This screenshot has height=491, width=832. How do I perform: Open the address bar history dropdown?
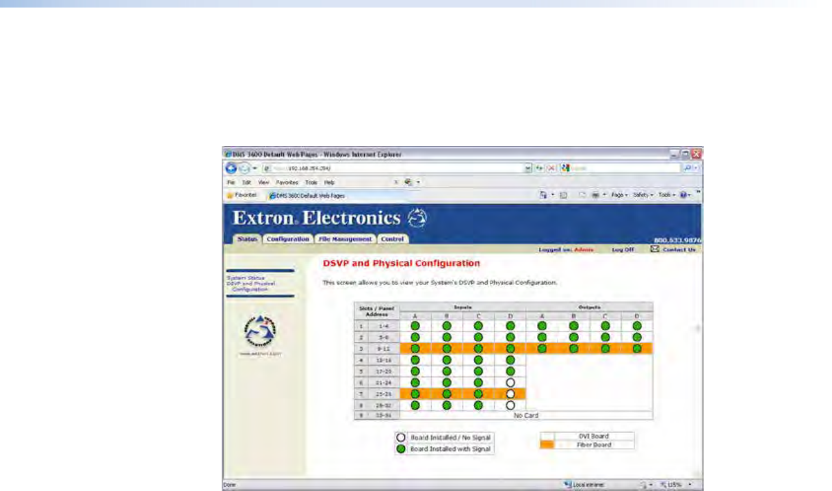(528, 168)
